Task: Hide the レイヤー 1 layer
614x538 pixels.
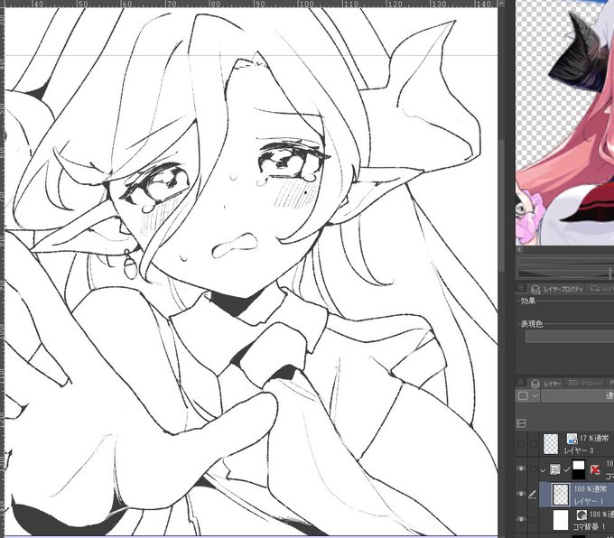Action: point(521,494)
